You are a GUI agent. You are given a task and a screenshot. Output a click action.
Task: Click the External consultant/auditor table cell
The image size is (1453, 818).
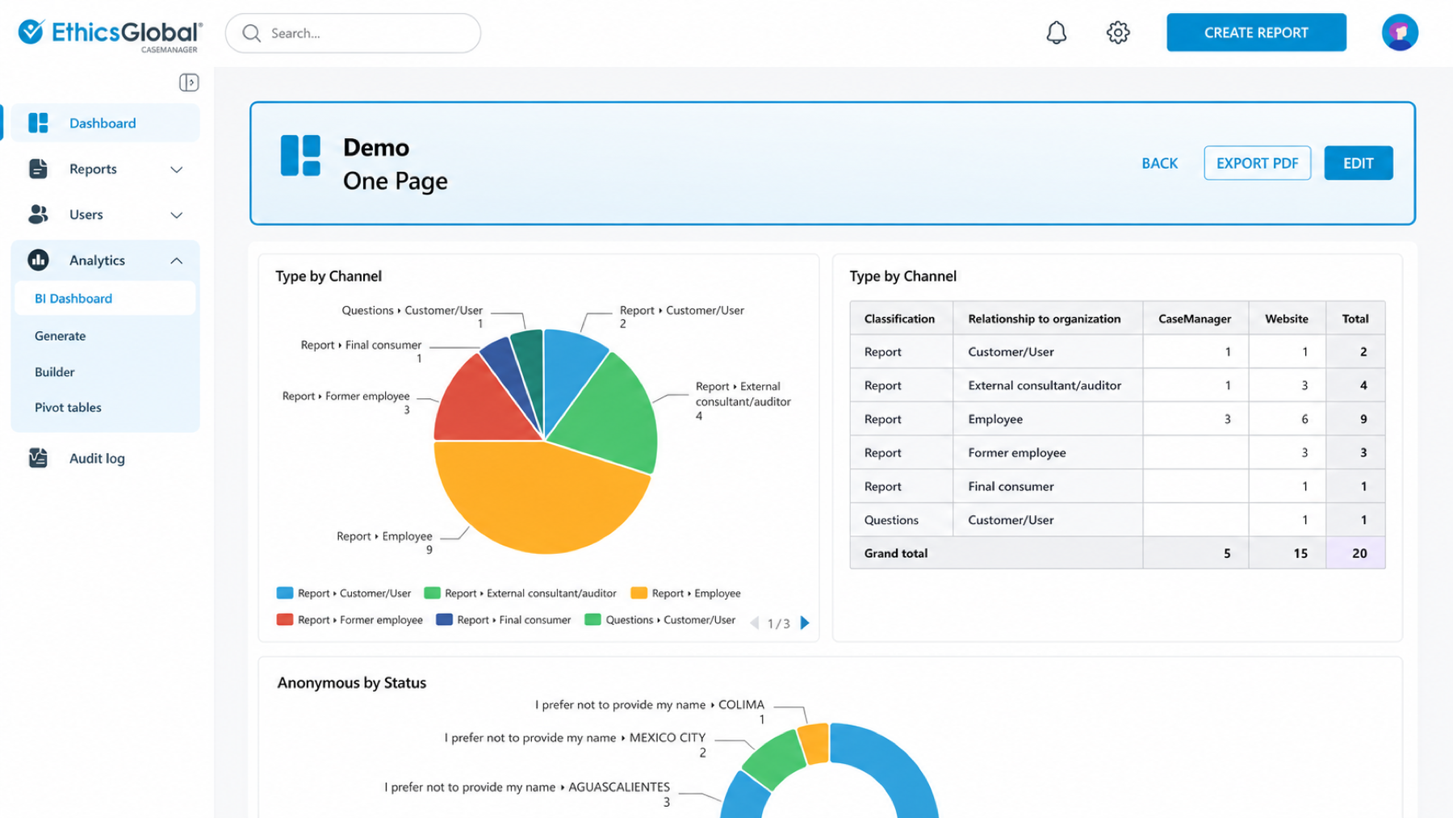(1047, 385)
